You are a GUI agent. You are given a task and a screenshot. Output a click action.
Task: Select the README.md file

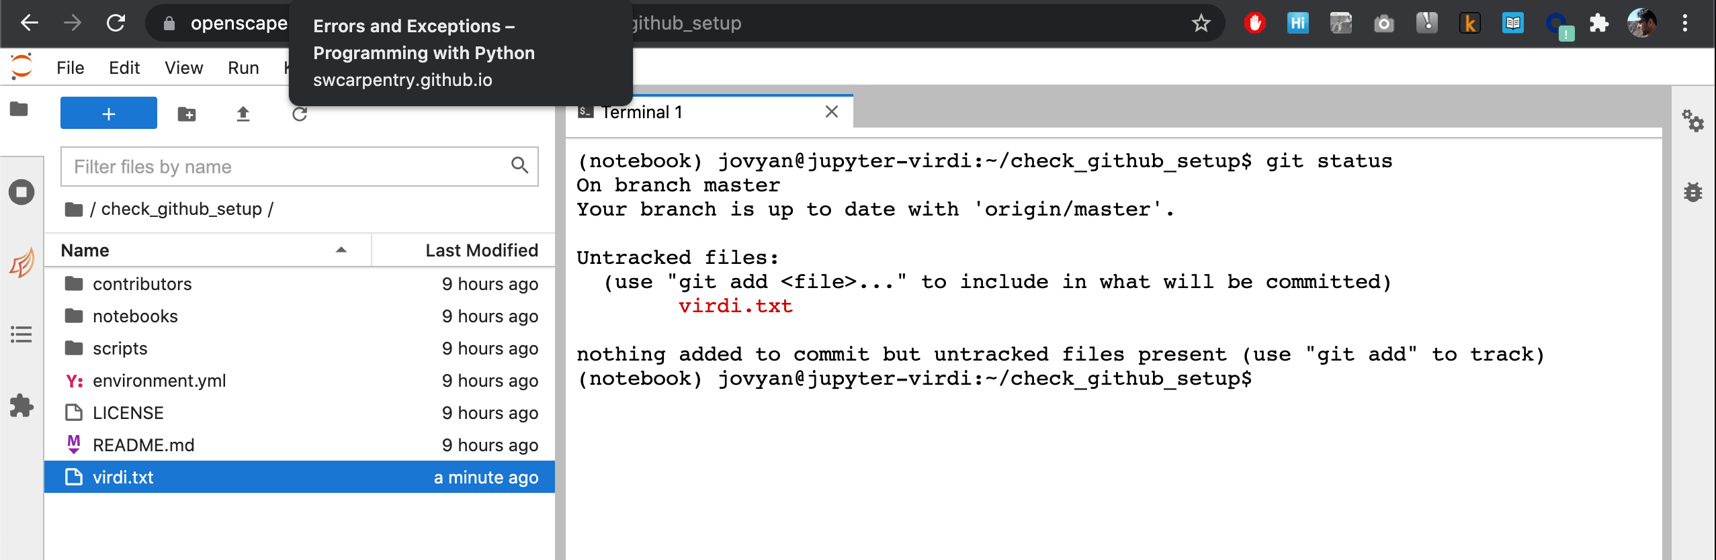pyautogui.click(x=142, y=445)
